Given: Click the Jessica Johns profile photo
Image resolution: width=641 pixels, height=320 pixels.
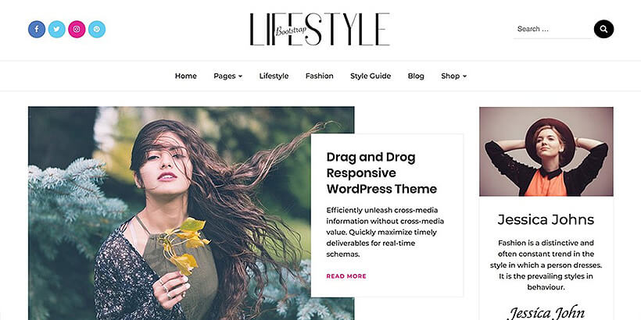Looking at the screenshot, I should tap(546, 151).
